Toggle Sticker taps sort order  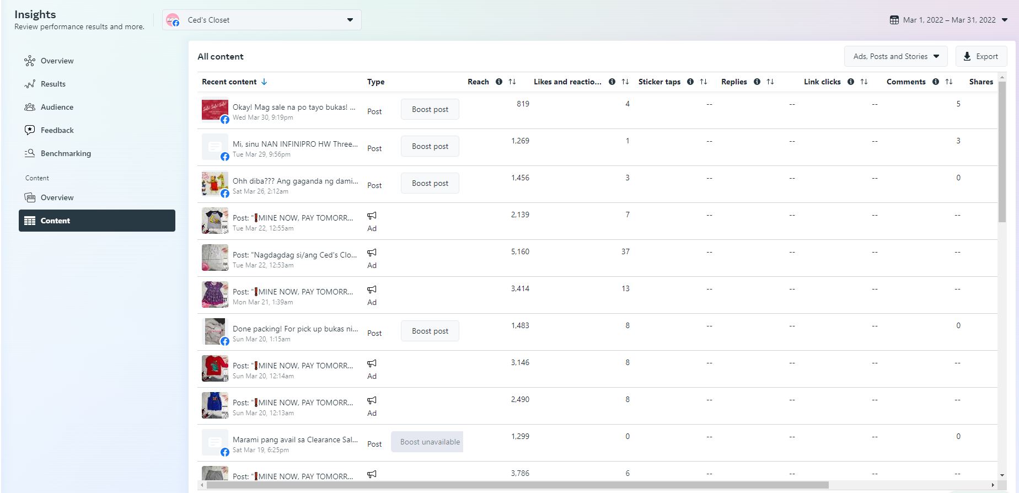coord(704,82)
